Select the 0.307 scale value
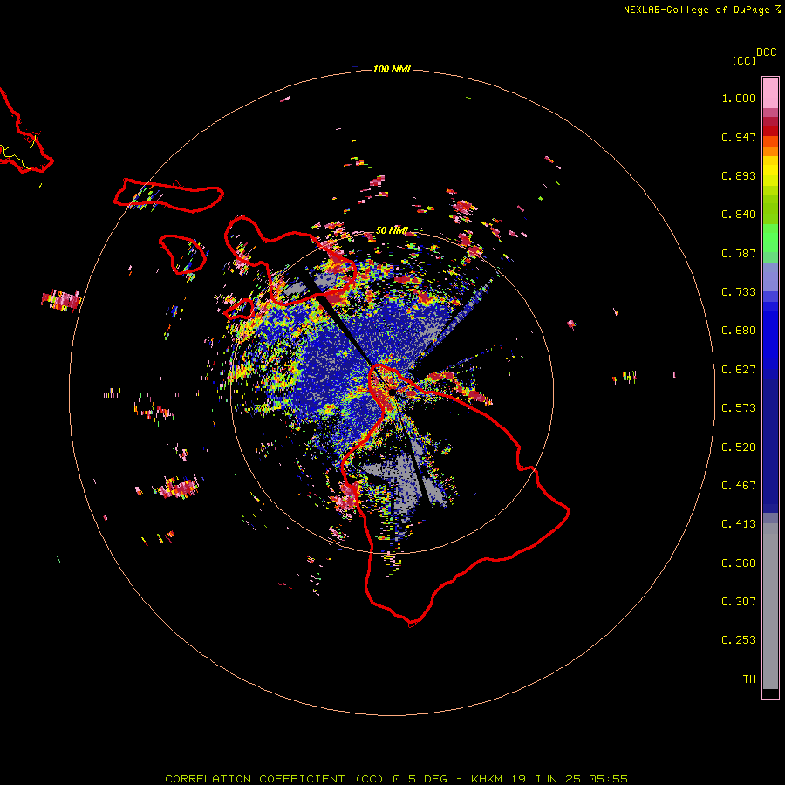The width and height of the screenshot is (785, 785). coord(739,602)
